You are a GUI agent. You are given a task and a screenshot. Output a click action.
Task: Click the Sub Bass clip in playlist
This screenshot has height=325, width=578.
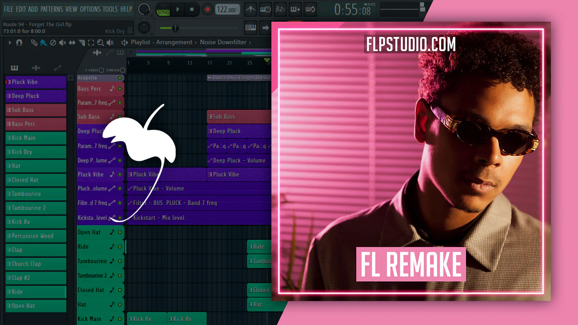pos(239,117)
